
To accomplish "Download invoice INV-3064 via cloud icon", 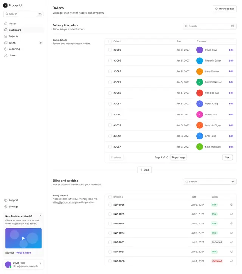I will [x=231, y=224].
